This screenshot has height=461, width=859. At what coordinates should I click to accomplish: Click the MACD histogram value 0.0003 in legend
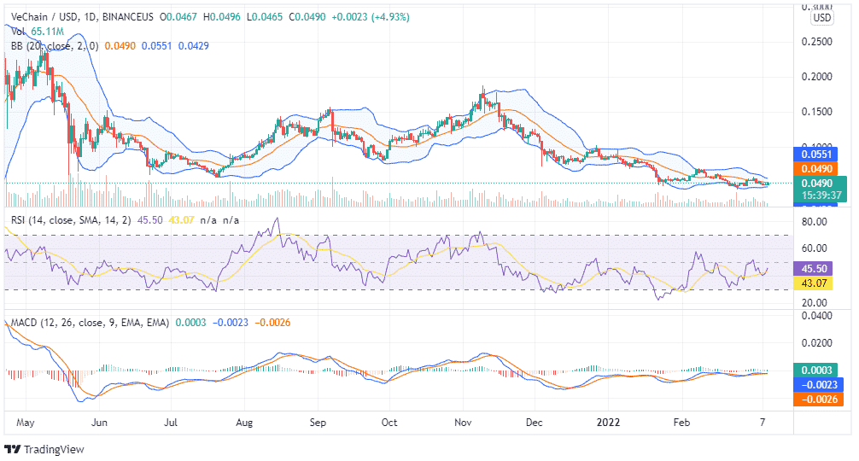click(190, 323)
